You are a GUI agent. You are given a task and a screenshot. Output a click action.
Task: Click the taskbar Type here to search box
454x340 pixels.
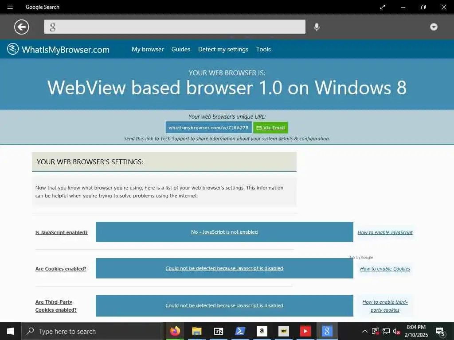point(92,331)
